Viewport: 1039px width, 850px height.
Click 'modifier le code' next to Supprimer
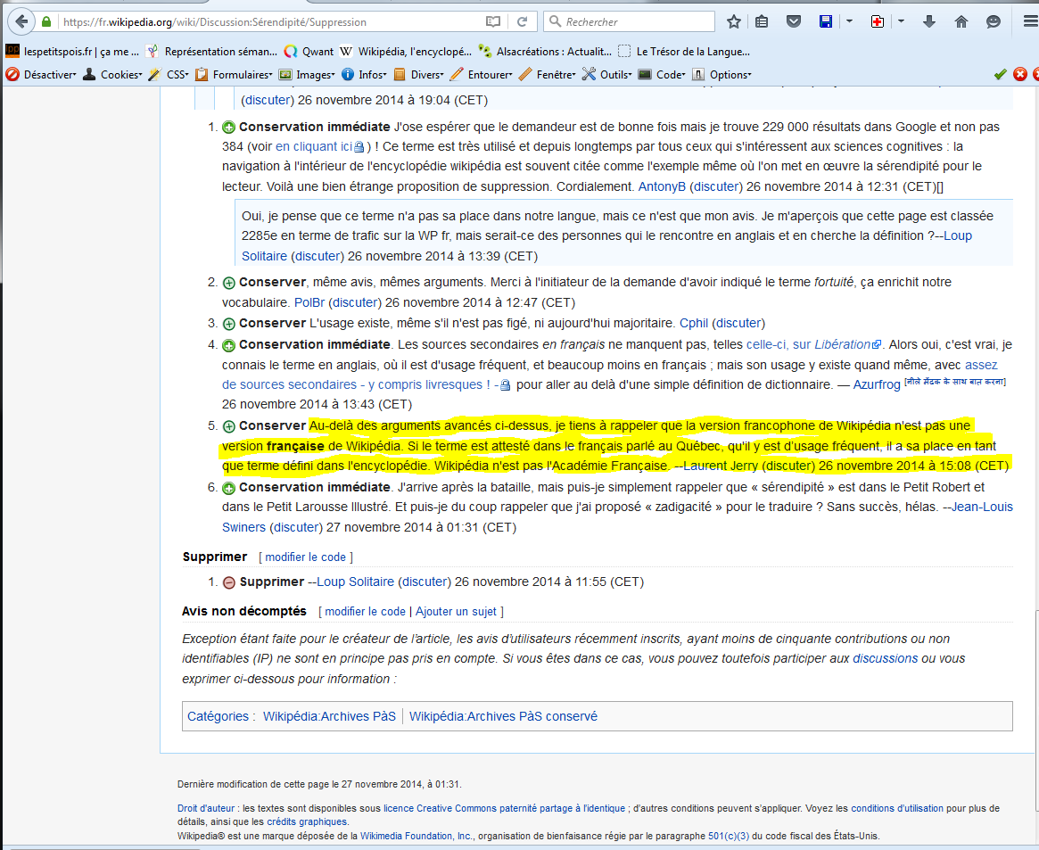click(305, 557)
